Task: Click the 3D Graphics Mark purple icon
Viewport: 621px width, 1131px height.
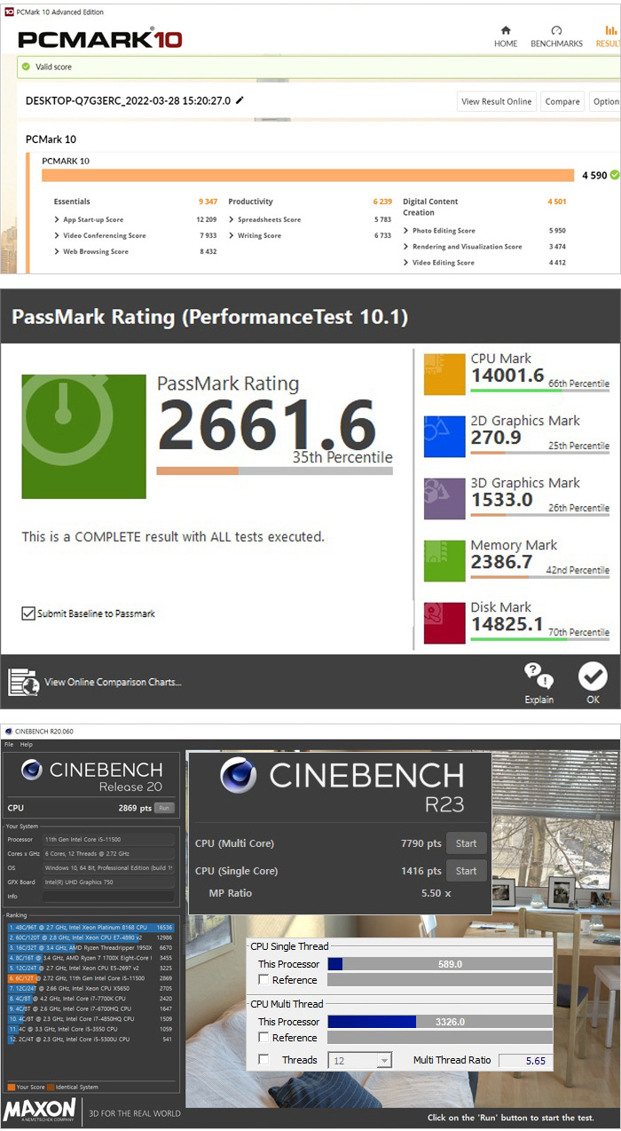Action: [444, 498]
